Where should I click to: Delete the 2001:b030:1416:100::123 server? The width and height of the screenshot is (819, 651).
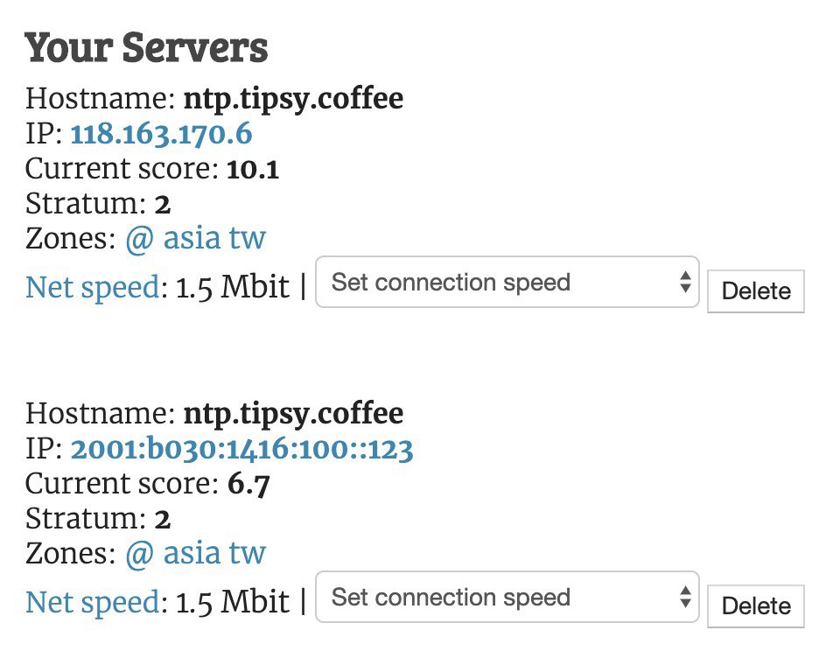pyautogui.click(x=756, y=606)
